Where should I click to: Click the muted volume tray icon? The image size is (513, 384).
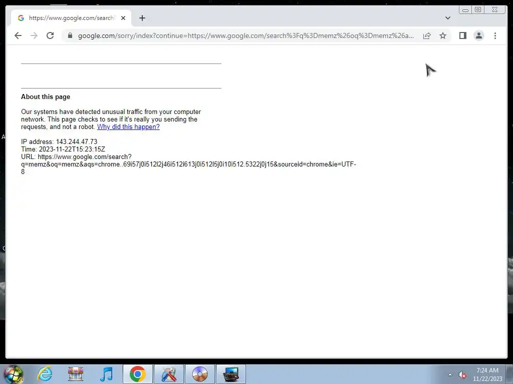coord(462,375)
